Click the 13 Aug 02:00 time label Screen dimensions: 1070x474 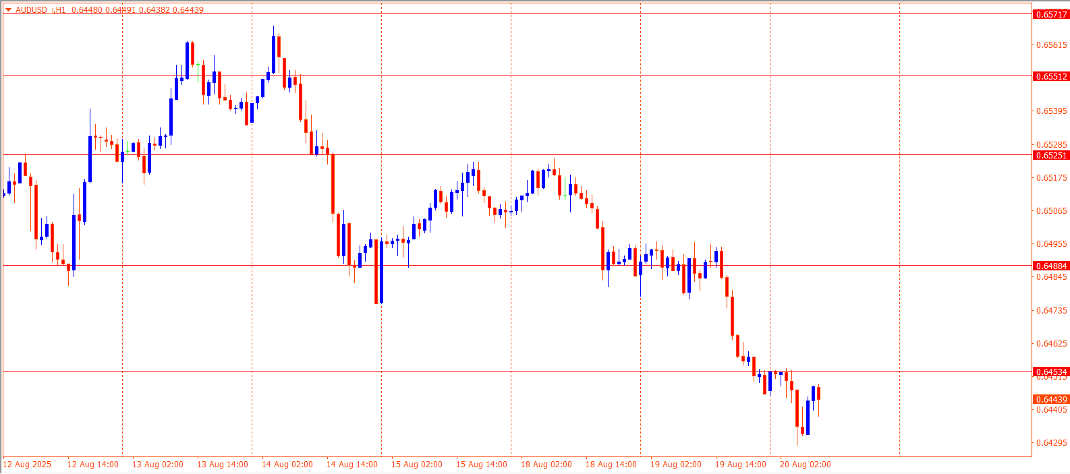[x=158, y=465]
